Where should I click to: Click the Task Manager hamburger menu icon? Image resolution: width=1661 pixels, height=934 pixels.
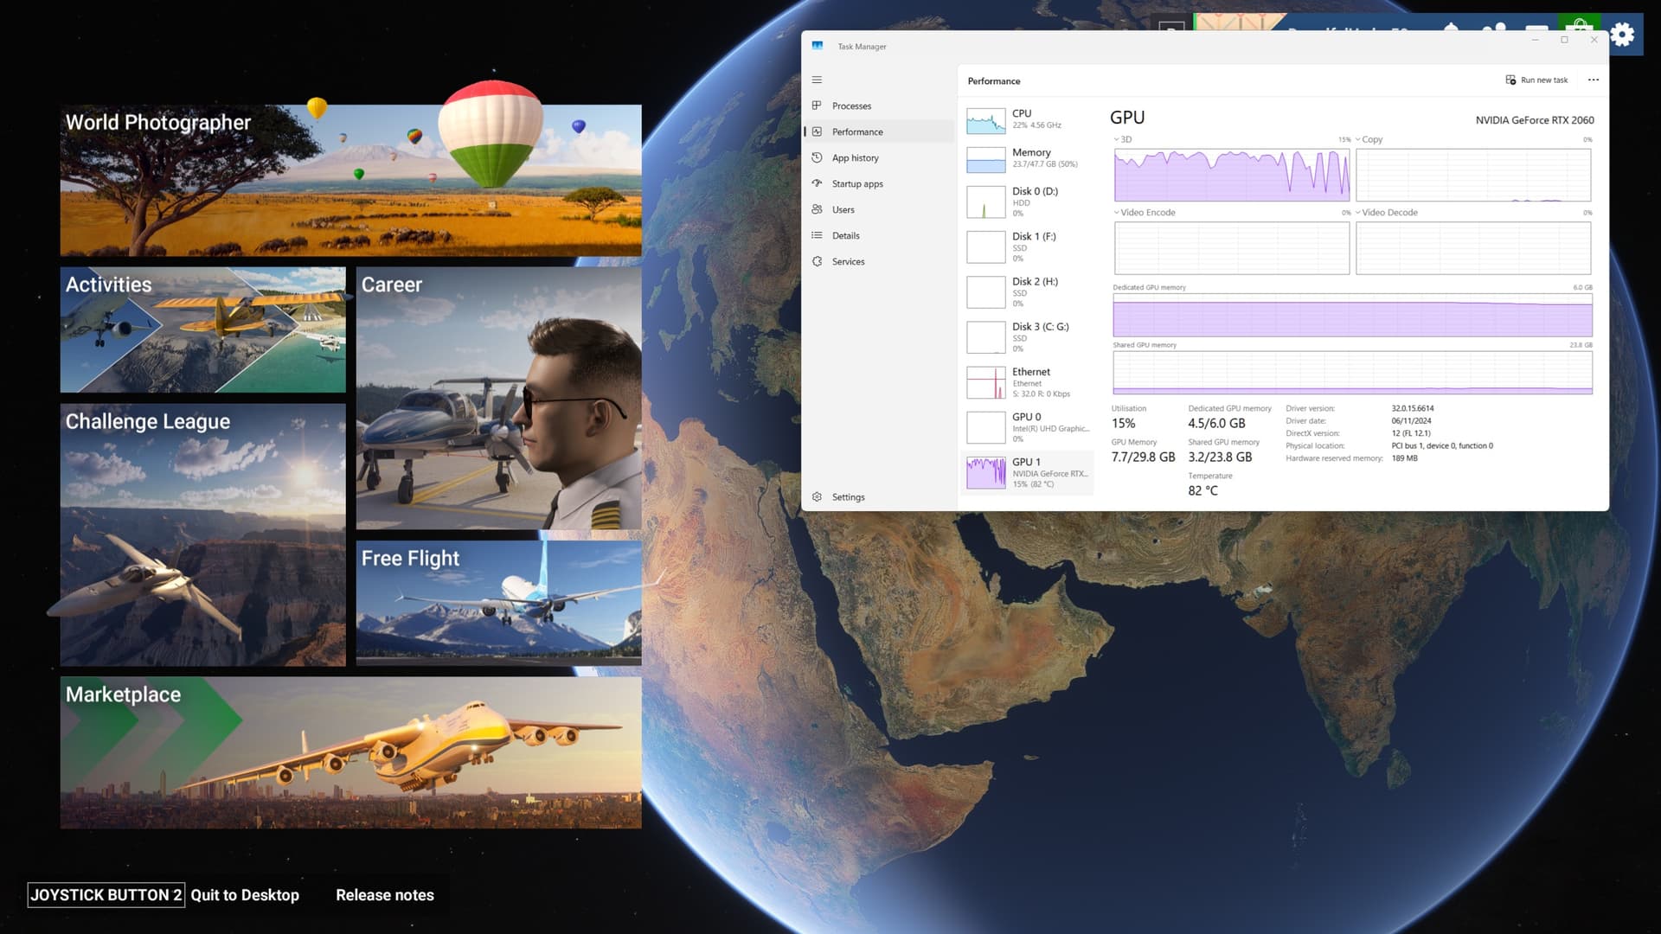point(817,80)
